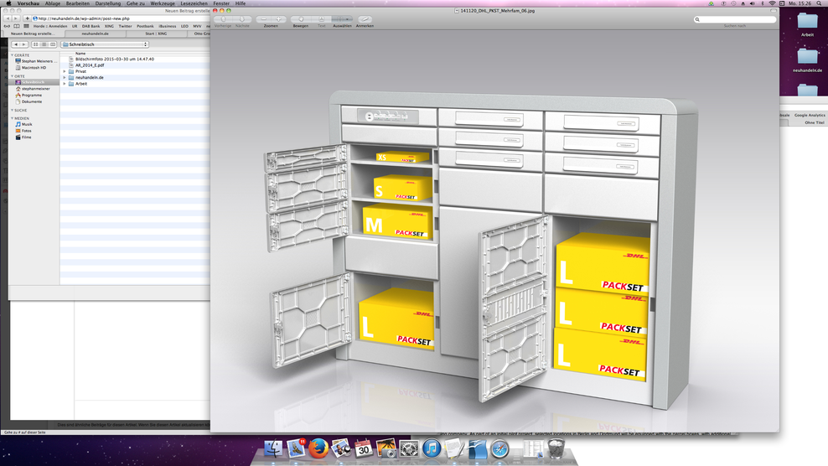This screenshot has height=466, width=828.
Task: Switch to the neuhandeln.de Safari tab
Action: [x=95, y=34]
